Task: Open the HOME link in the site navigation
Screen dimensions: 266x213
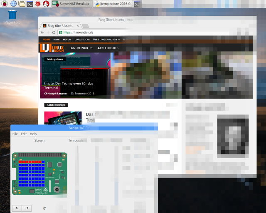Action: tap(47, 40)
